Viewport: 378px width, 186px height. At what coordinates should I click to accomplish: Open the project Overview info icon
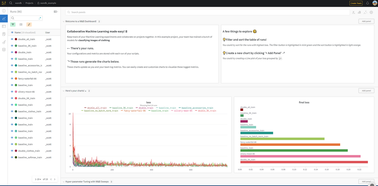tap(4, 11)
